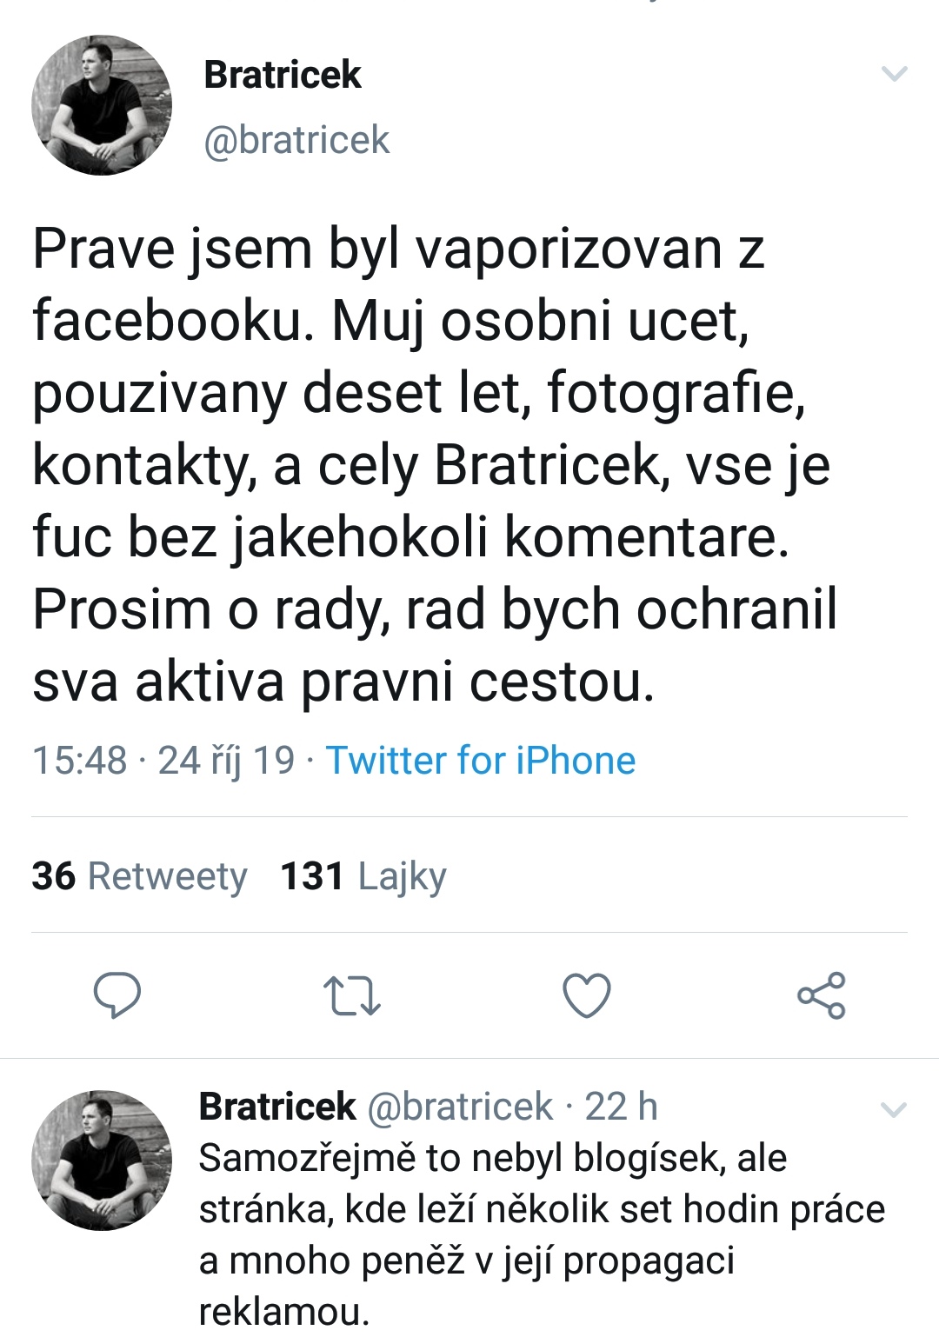Open the large Bratricek profile photo
The height and width of the screenshot is (1337, 939).
point(102,105)
